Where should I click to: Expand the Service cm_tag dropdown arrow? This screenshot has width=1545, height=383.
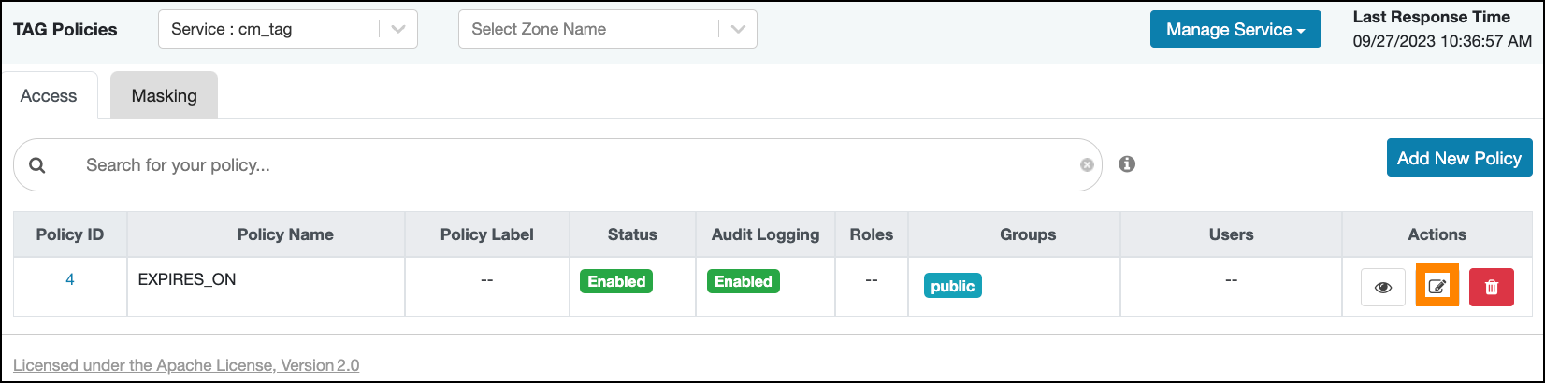coord(398,29)
